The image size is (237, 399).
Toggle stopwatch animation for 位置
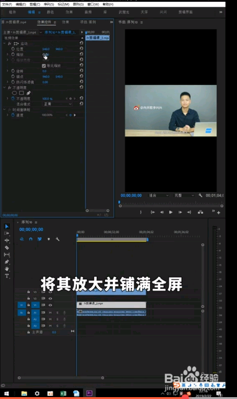pyautogui.click(x=13, y=48)
